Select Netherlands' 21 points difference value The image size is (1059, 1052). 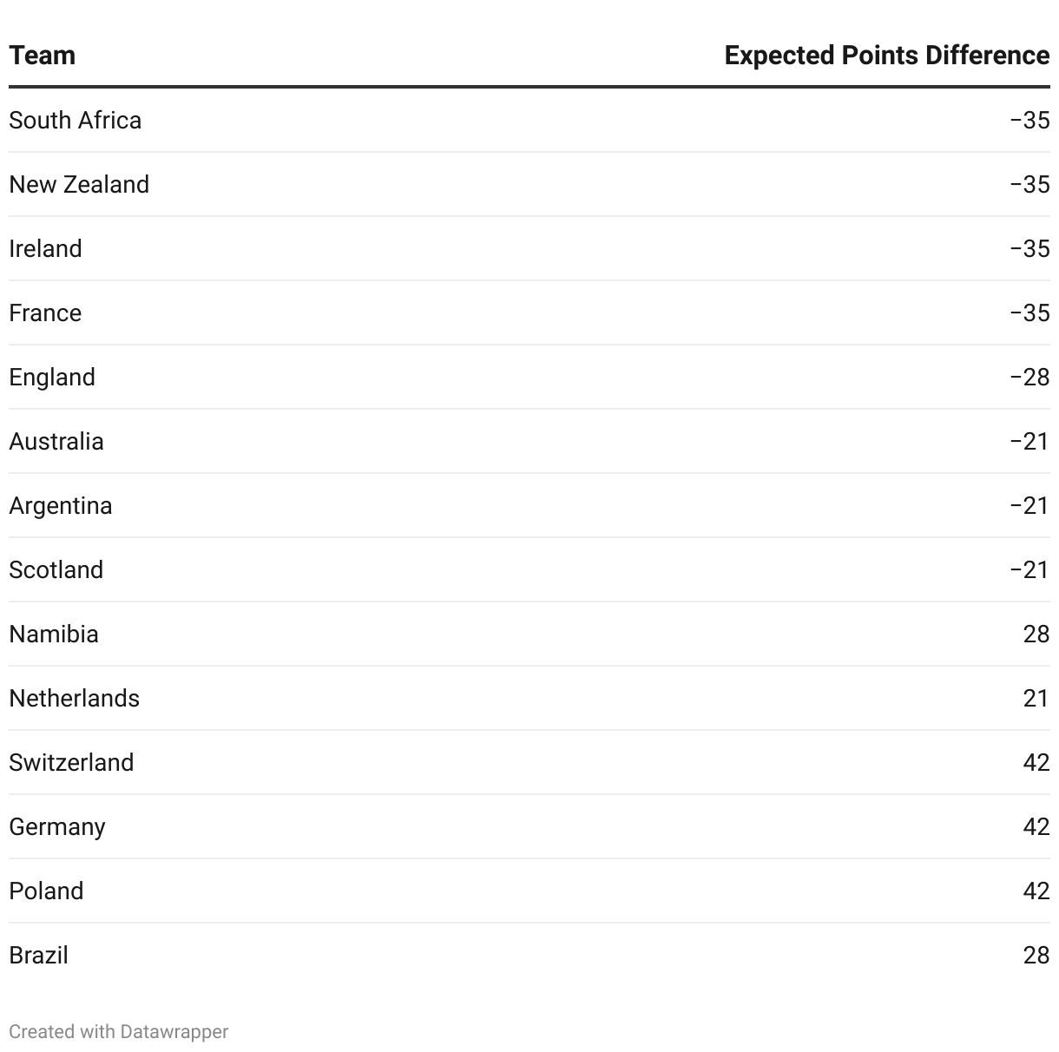tap(1036, 698)
